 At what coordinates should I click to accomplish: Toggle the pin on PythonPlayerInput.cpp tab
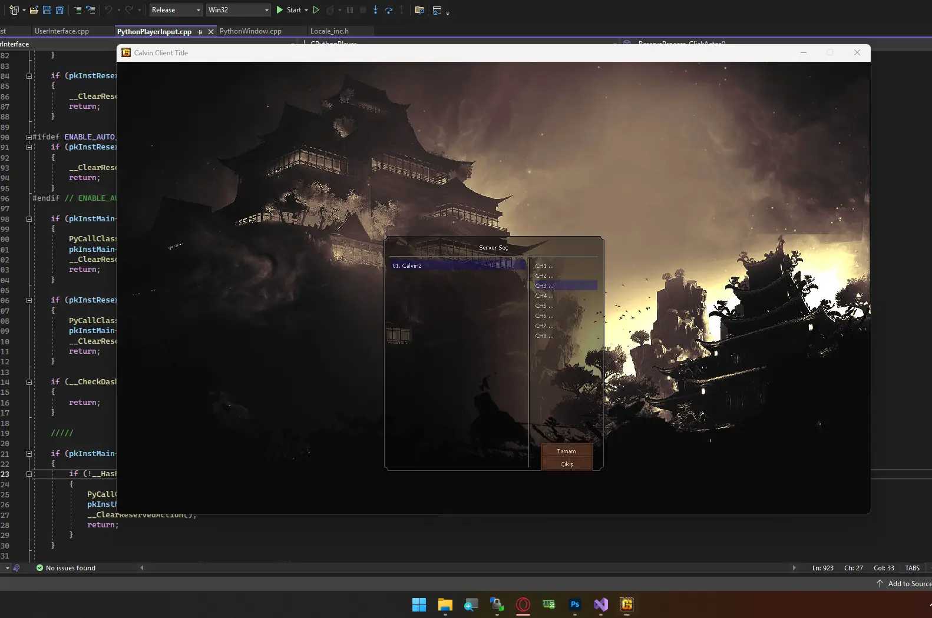pos(200,32)
